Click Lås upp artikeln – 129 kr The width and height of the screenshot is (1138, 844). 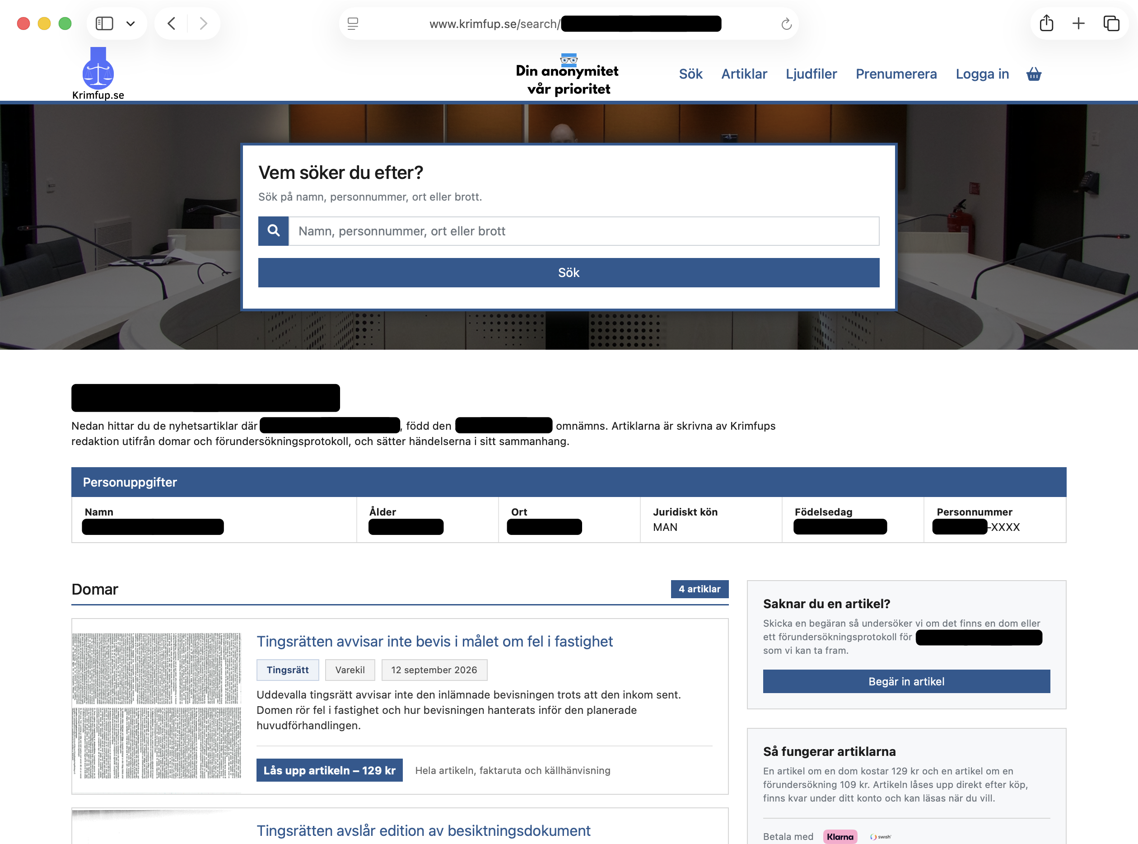tap(329, 770)
